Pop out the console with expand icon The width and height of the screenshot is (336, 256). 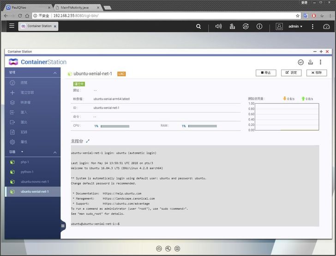pyautogui.click(x=88, y=141)
